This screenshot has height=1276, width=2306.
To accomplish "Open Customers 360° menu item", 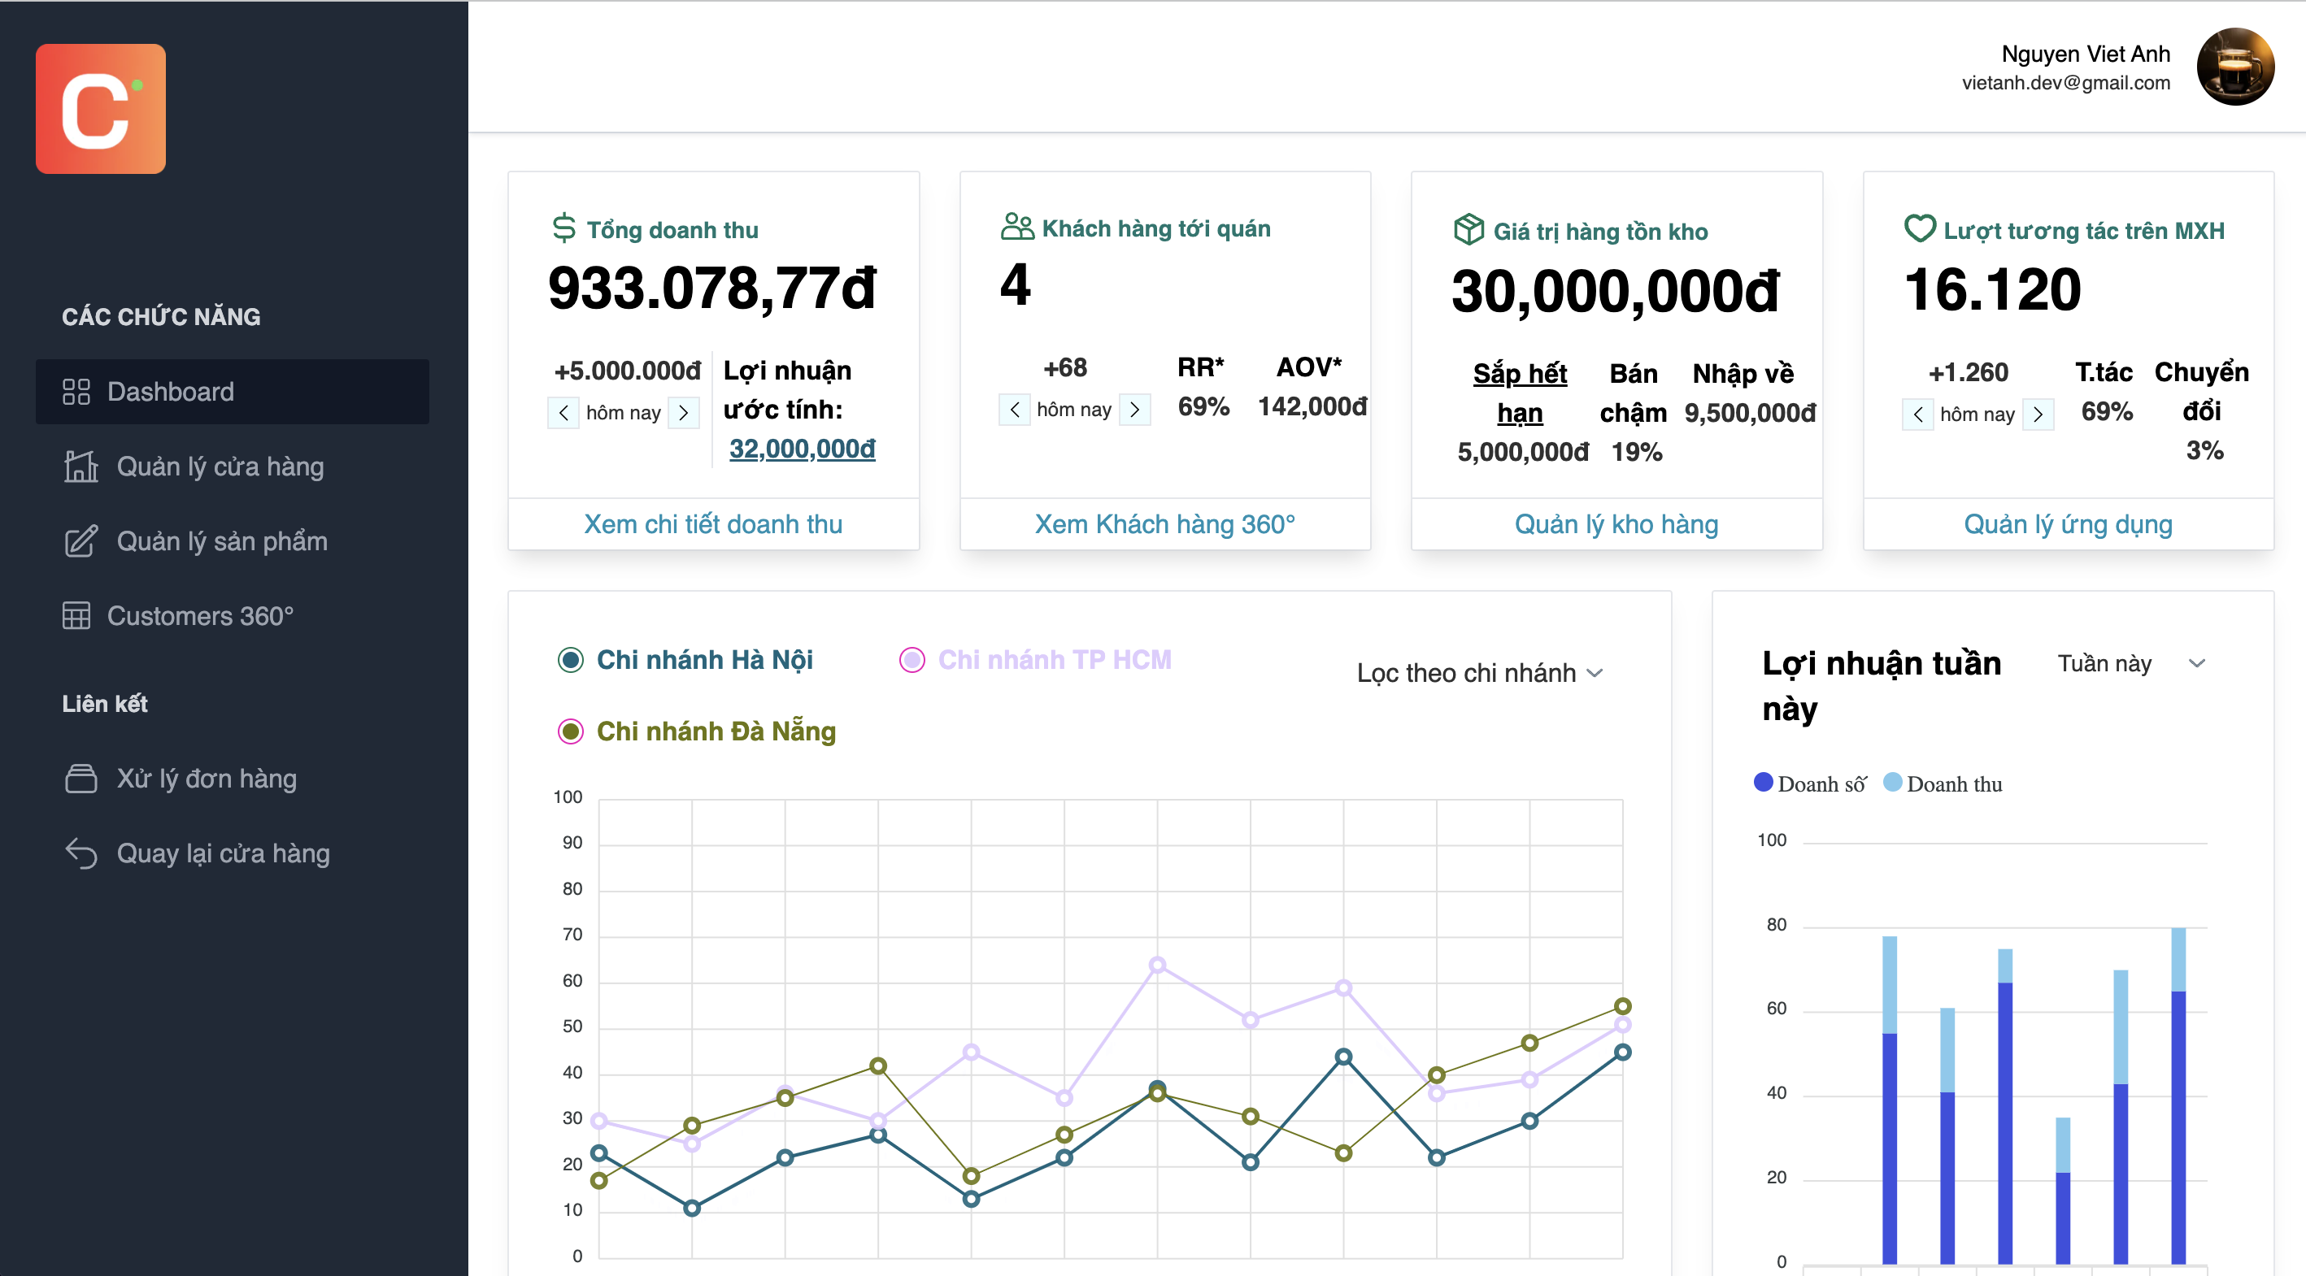I will [233, 615].
